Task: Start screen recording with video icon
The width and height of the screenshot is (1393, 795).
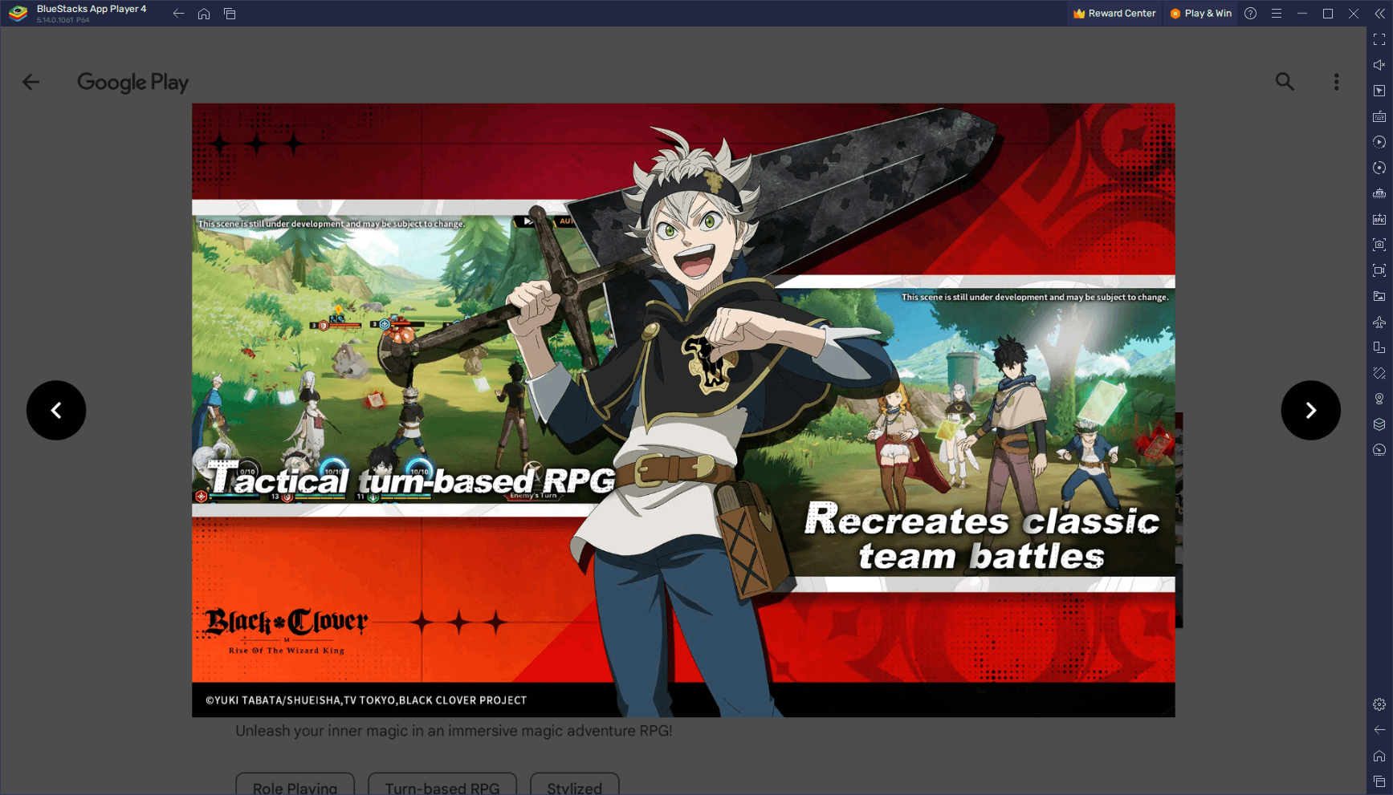Action: (x=1379, y=270)
